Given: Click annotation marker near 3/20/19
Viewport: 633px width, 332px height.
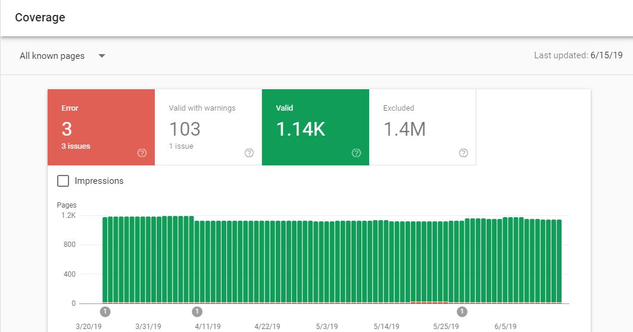Looking at the screenshot, I should 105,311.
